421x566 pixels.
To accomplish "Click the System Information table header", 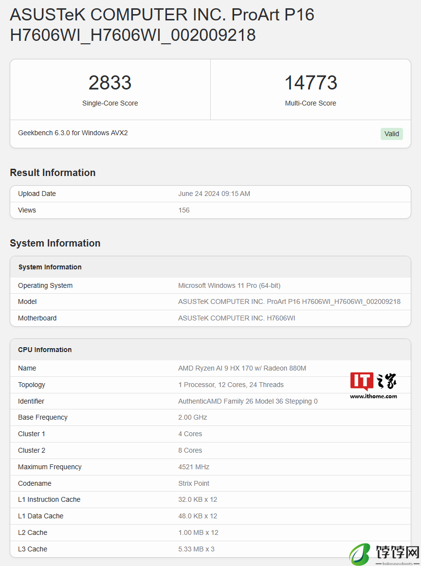I will pos(50,267).
